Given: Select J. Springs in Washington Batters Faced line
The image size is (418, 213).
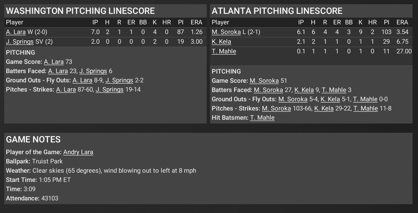Looking at the screenshot, I should pos(93,71).
